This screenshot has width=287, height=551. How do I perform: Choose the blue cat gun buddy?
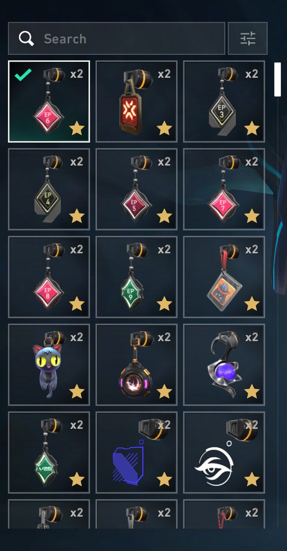tap(49, 365)
